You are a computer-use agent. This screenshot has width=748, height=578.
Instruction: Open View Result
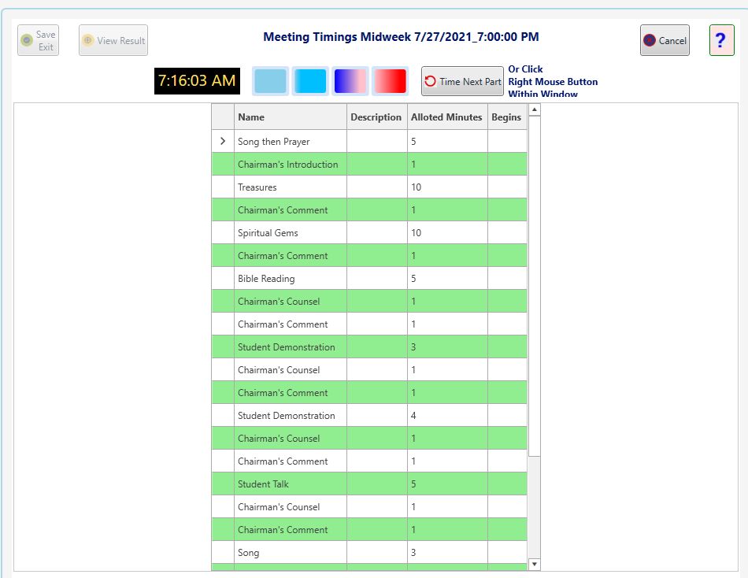(113, 41)
